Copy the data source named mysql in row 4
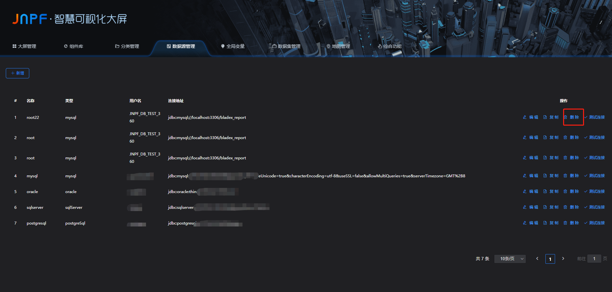 [551, 176]
